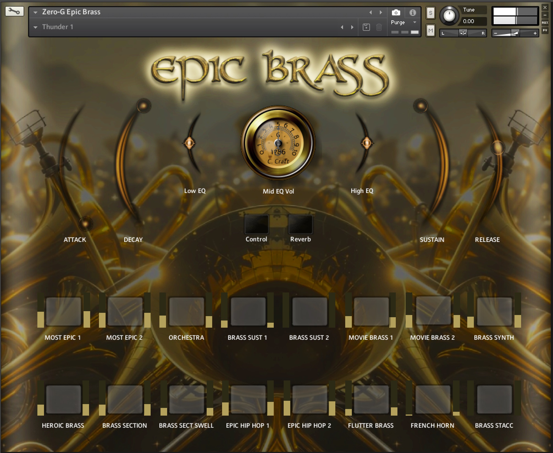Select the BRASS SUST 2 pad
Image resolution: width=553 pixels, height=453 pixels.
coord(310,311)
